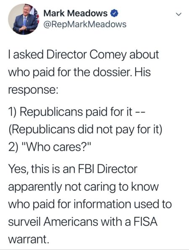Click 'surveil Americans with a FISA' line
The image size is (189, 250).
[x=83, y=221]
